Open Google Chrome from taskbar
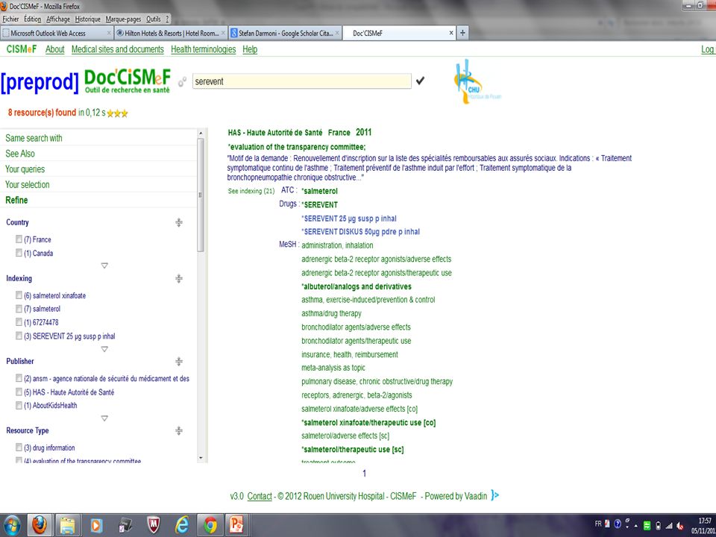The image size is (716, 537). pyautogui.click(x=210, y=526)
